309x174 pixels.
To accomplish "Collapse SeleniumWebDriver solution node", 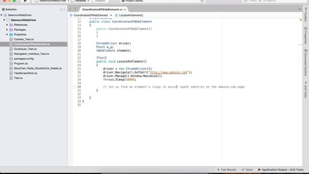I will coord(1,15).
